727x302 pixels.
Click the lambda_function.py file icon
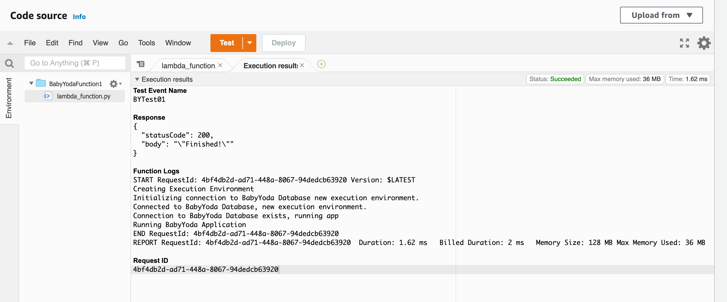pyautogui.click(x=48, y=96)
